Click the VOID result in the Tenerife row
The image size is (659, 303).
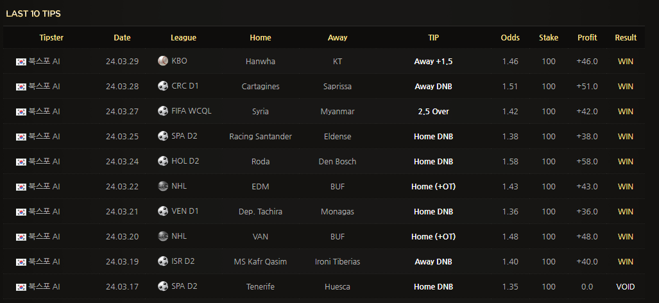[x=626, y=287]
